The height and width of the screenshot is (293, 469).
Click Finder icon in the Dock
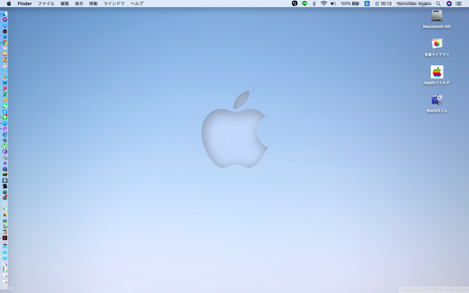5,14
